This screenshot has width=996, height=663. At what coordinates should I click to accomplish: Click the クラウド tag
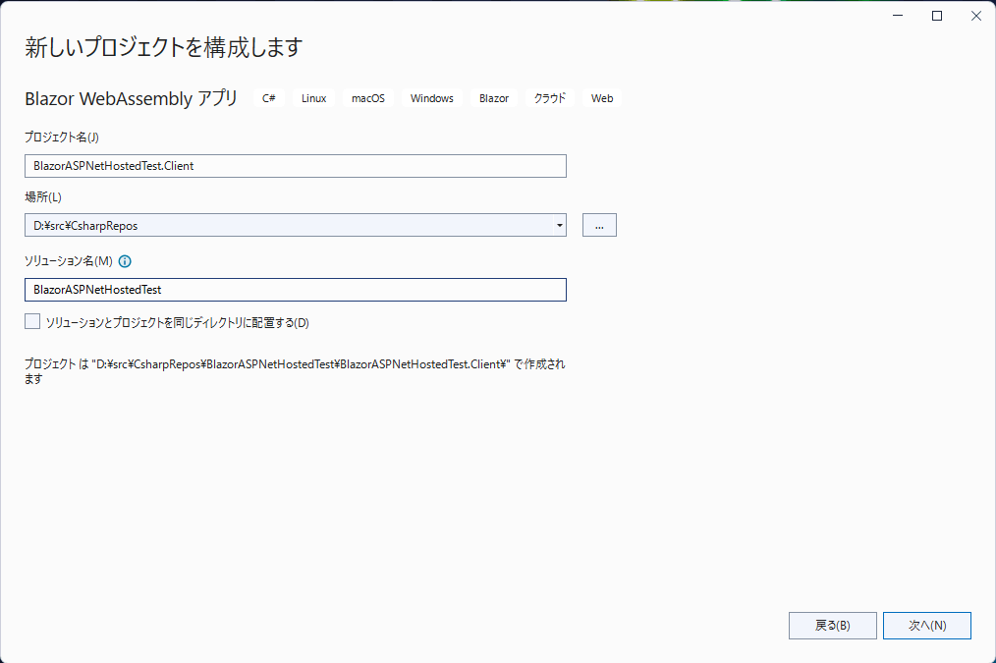tap(550, 98)
